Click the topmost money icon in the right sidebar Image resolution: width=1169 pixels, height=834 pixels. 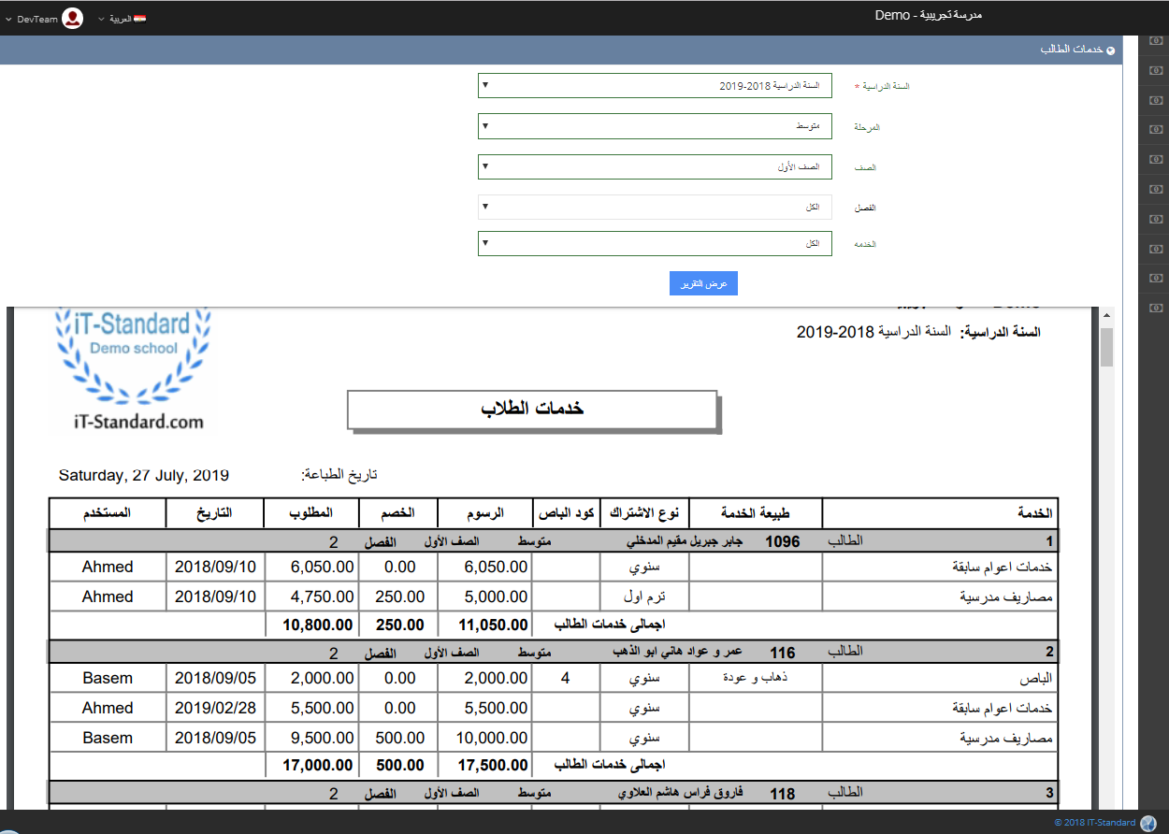tap(1156, 40)
